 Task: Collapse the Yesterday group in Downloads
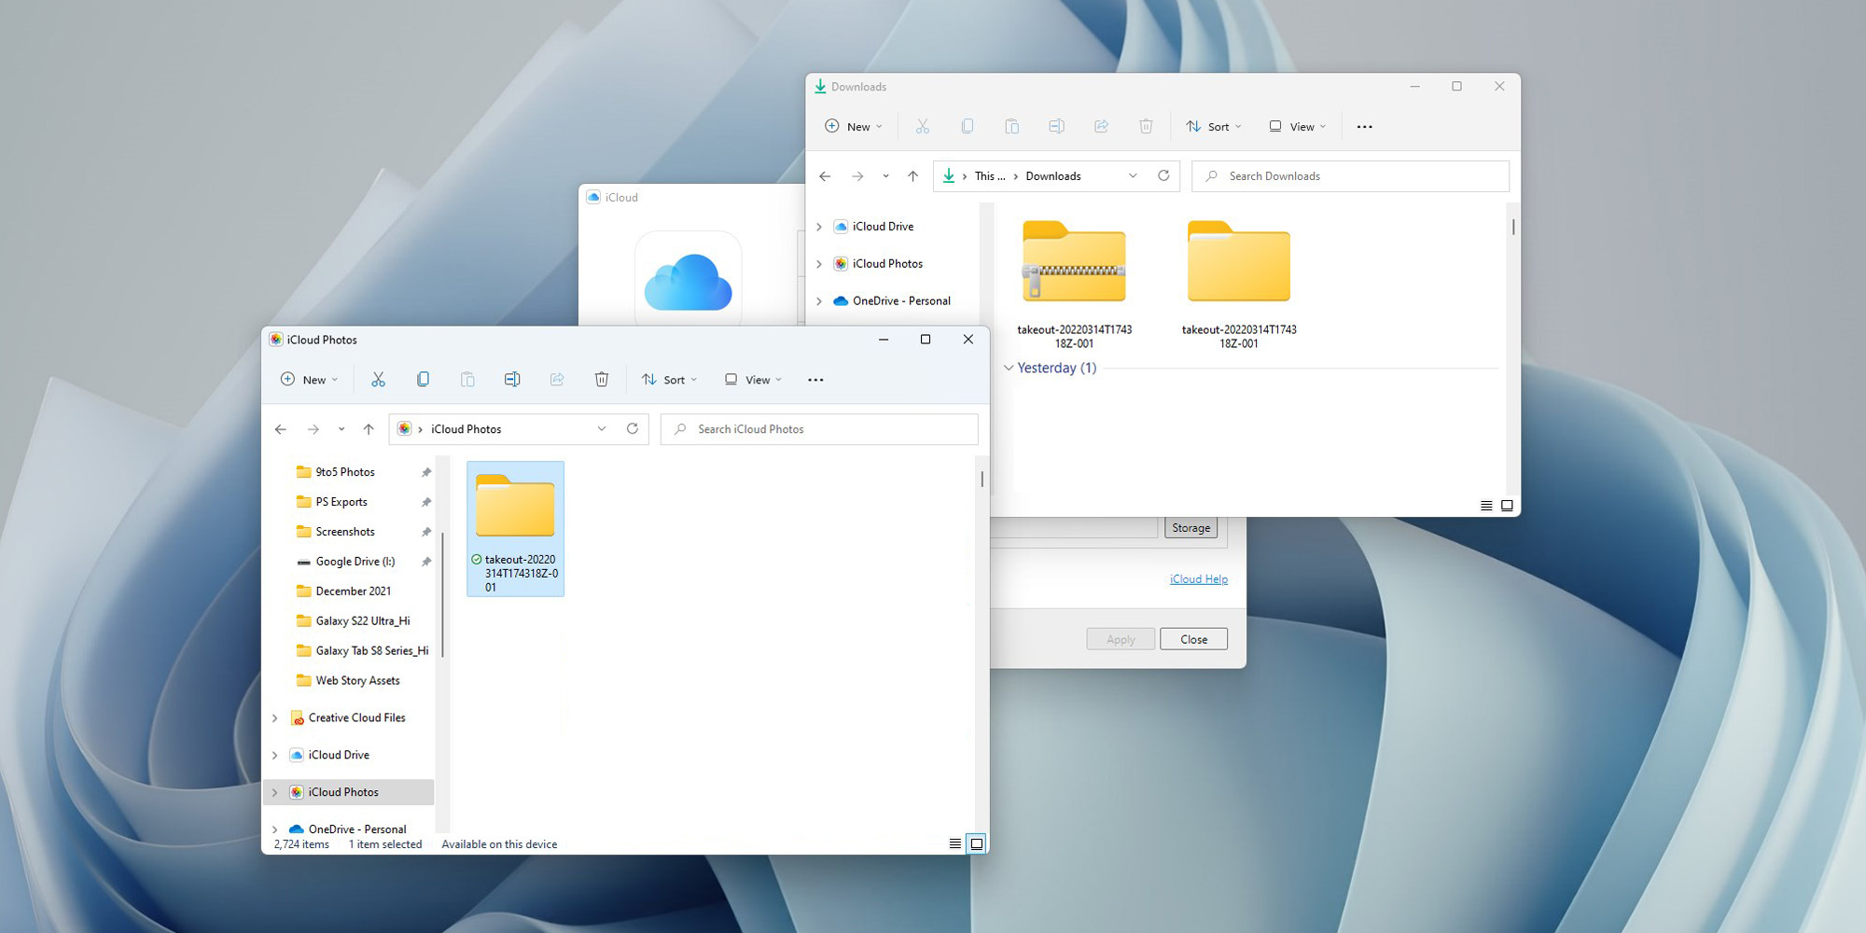click(1009, 369)
